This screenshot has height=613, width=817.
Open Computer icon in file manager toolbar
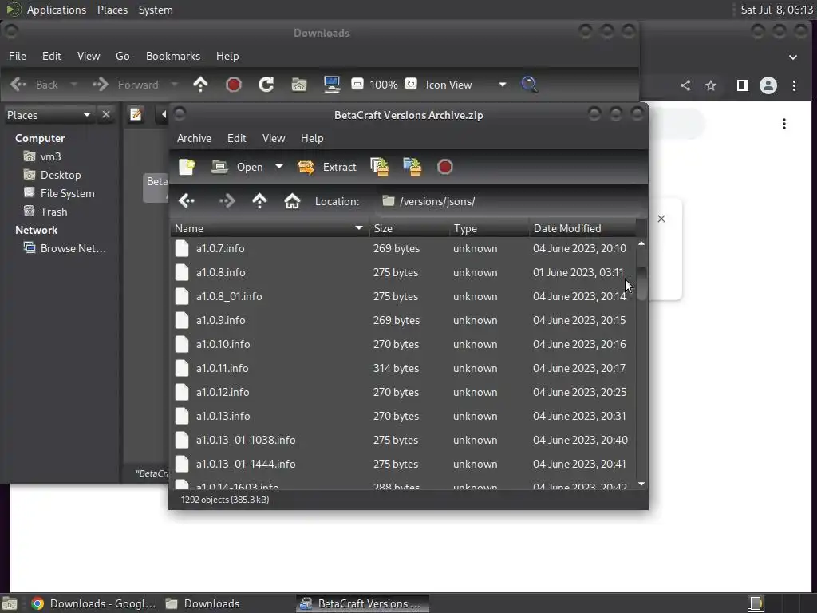click(332, 85)
